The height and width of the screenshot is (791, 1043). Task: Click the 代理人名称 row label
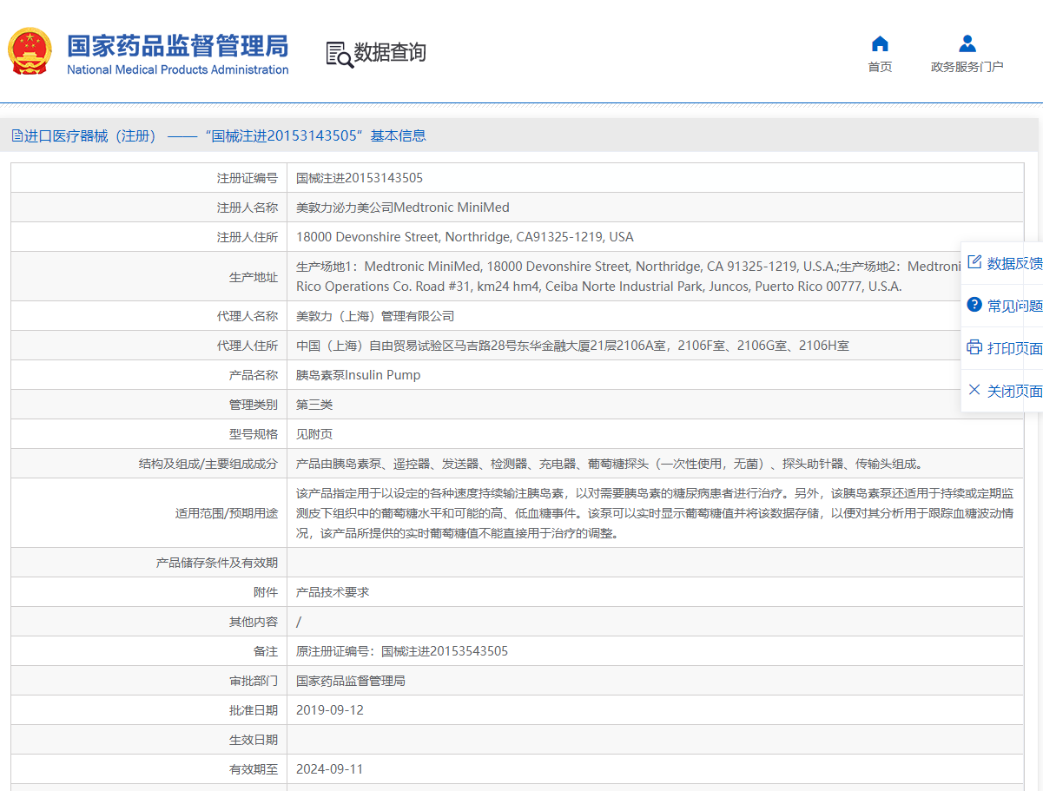click(x=248, y=316)
